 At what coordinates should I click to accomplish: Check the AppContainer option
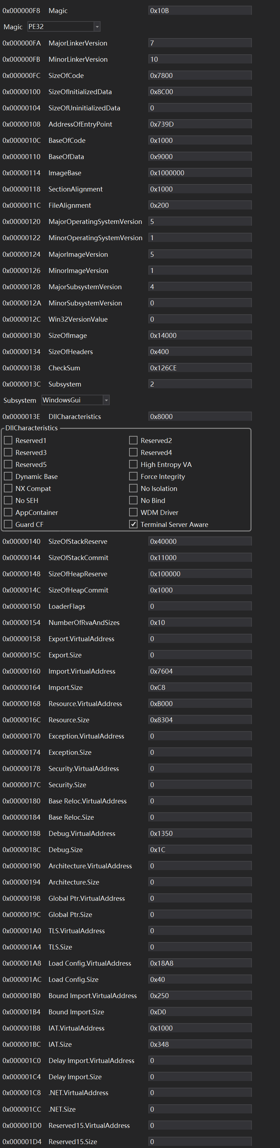pos(8,512)
